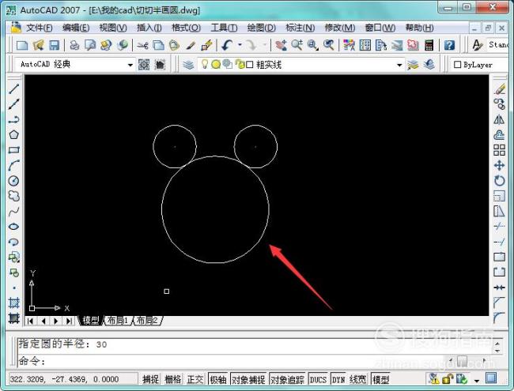The width and height of the screenshot is (514, 391).
Task: Toggle 正交 ortho mode
Action: click(195, 379)
